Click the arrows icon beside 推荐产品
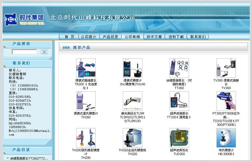Screen dimensions: 252x162 coord(66,47)
